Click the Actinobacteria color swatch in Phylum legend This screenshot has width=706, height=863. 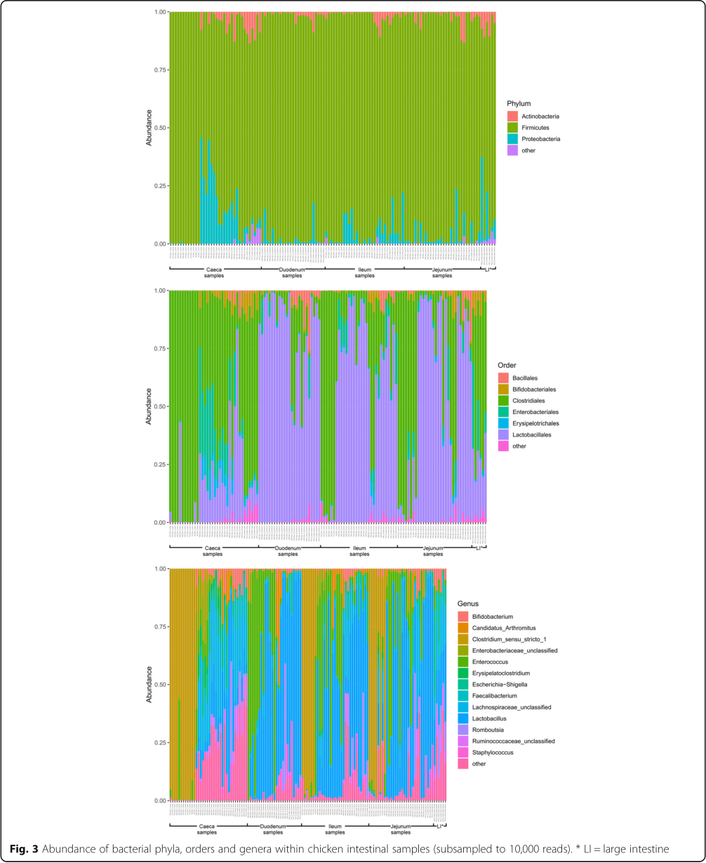(512, 116)
